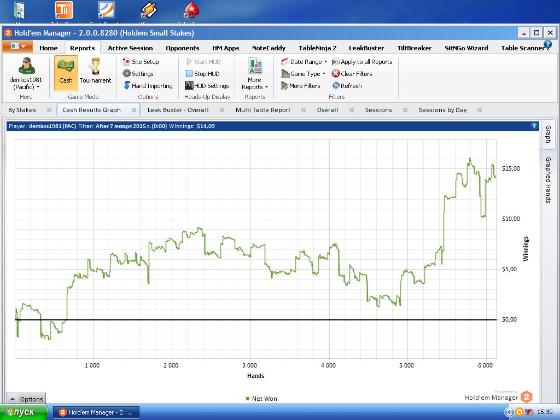Select Cash game mode icon

coord(66,73)
